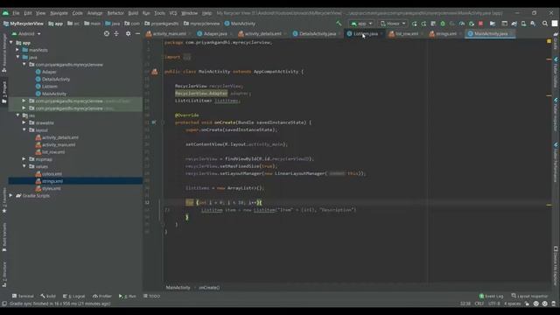The image size is (560, 315).
Task: Click the class gutter icon beside MainActivity declaration
Action: coord(155,72)
